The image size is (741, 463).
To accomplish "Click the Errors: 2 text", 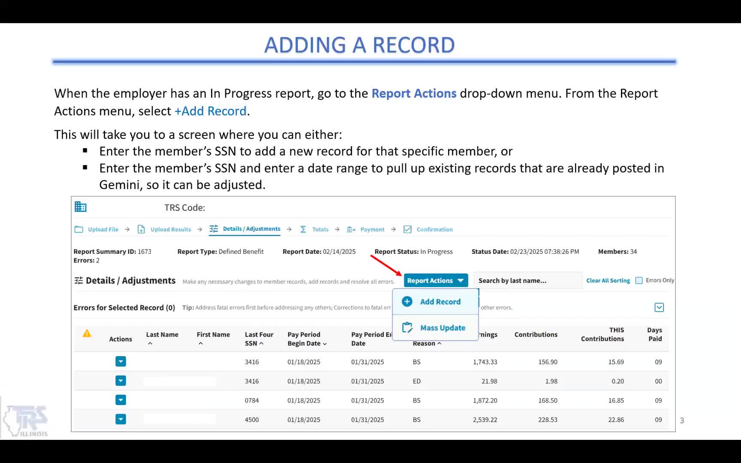I will click(x=86, y=260).
